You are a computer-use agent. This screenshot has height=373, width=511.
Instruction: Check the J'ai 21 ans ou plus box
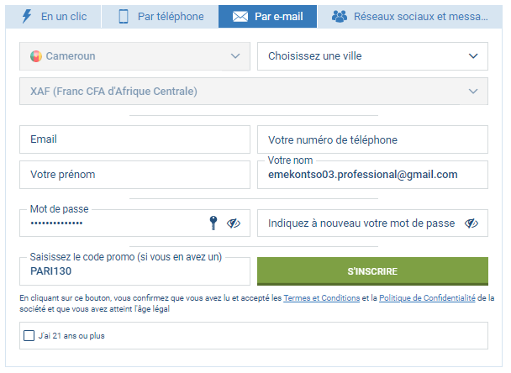click(x=29, y=335)
